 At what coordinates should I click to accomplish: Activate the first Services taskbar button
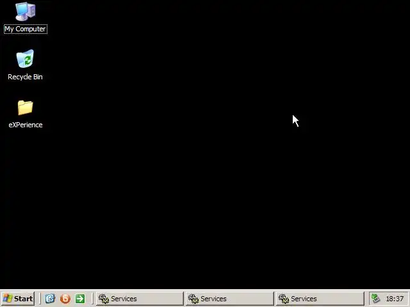tap(140, 299)
